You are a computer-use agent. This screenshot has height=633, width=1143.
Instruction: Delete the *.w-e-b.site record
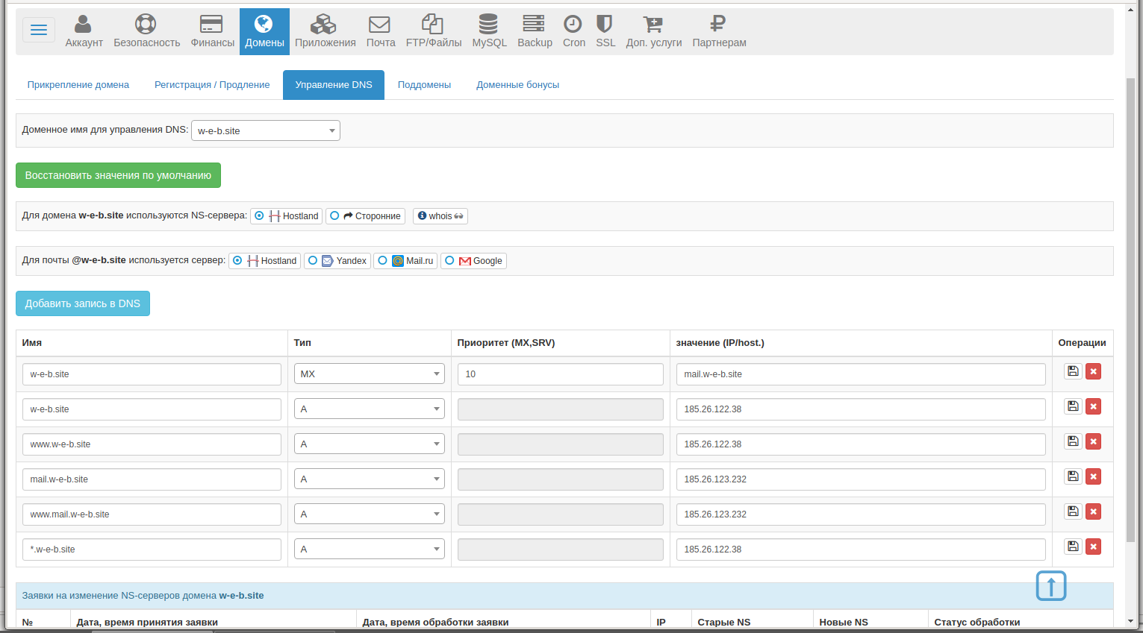1093,547
